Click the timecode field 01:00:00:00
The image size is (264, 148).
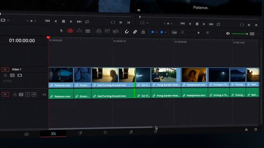click(22, 40)
